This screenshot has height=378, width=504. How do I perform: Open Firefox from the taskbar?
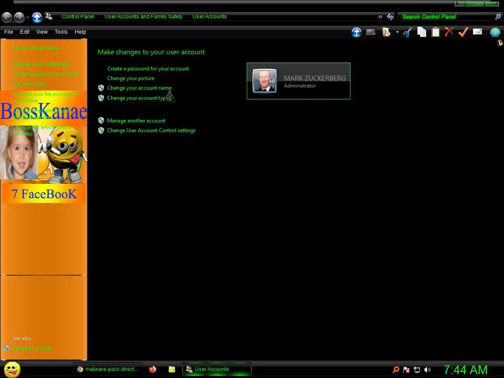click(x=153, y=369)
